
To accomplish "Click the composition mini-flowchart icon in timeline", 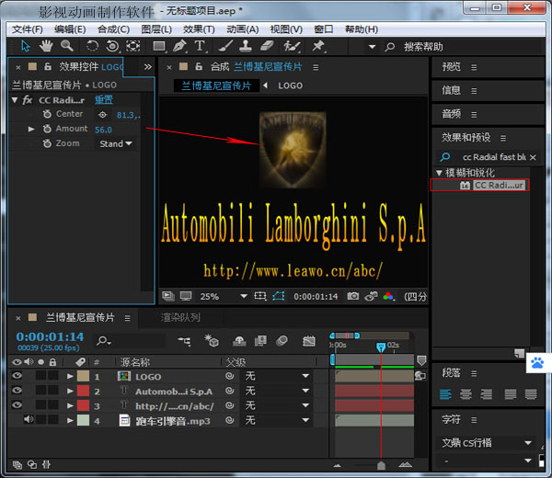I will pos(185,341).
